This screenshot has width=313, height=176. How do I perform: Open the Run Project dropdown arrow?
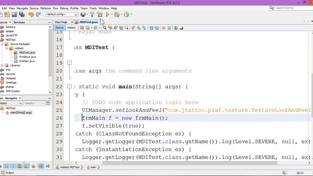tap(112, 14)
